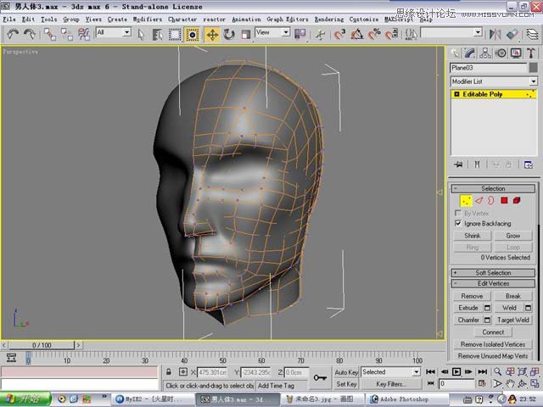Select Element sub-object level icon

[x=517, y=200]
